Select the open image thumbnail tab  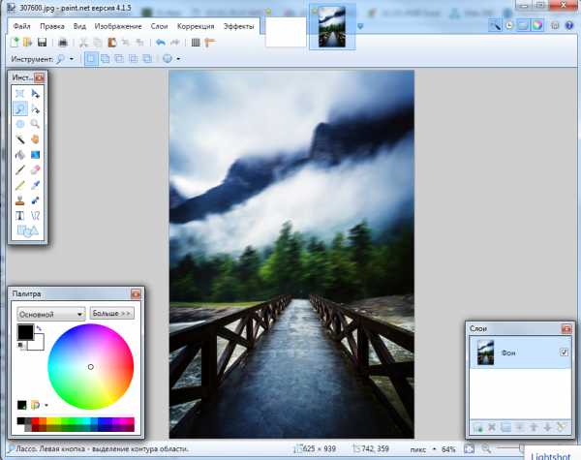click(328, 28)
